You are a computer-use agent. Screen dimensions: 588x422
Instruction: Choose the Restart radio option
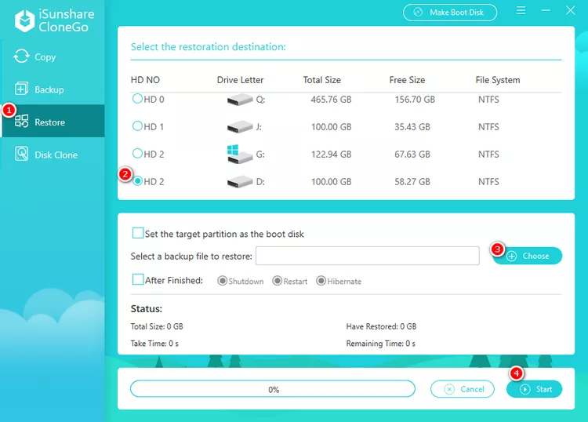click(277, 281)
